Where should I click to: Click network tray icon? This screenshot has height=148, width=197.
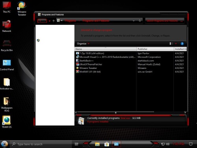163,144
